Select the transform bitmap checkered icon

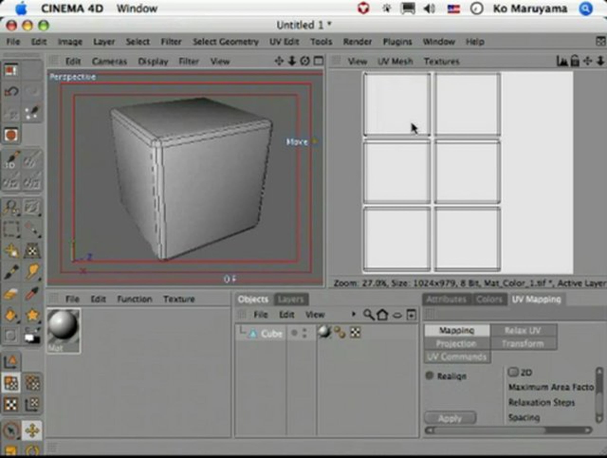coord(32,250)
